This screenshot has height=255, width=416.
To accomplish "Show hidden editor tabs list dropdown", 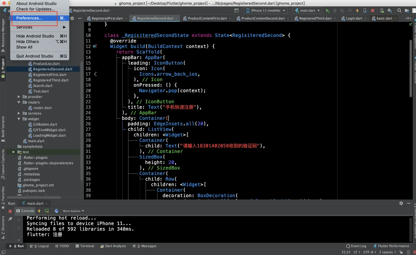I will [408, 18].
